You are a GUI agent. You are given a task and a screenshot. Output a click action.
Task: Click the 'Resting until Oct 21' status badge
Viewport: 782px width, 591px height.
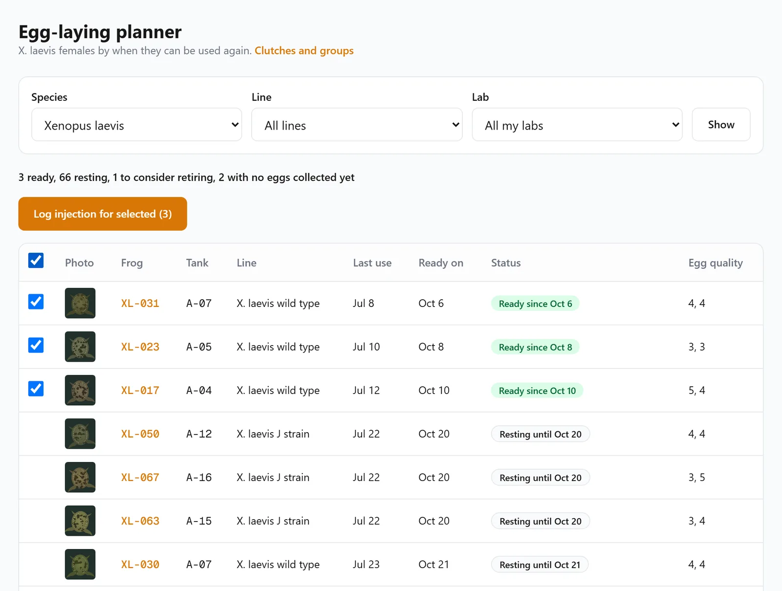540,565
